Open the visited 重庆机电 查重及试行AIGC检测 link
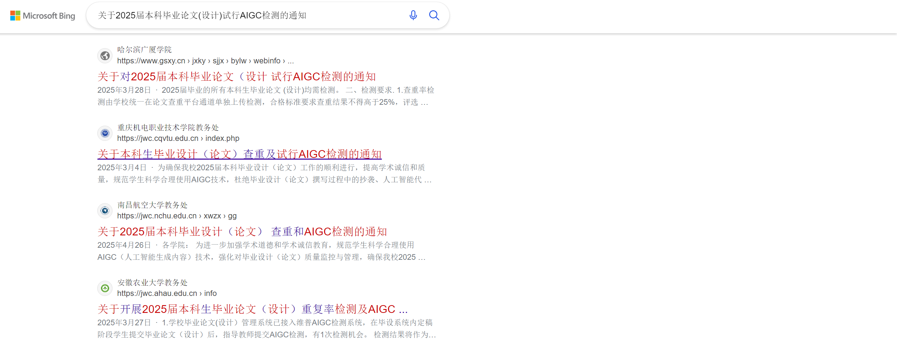Screen dimensions: 897x343 point(239,154)
